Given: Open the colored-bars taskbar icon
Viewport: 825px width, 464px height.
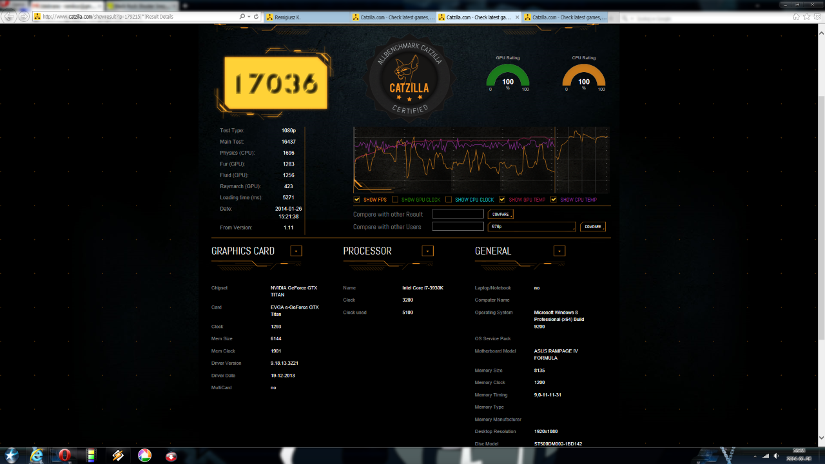Looking at the screenshot, I should pos(92,455).
